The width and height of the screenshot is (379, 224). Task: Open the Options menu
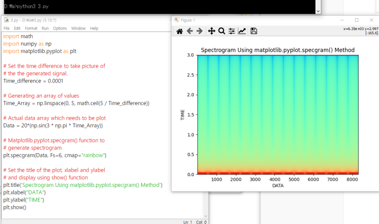point(60,29)
